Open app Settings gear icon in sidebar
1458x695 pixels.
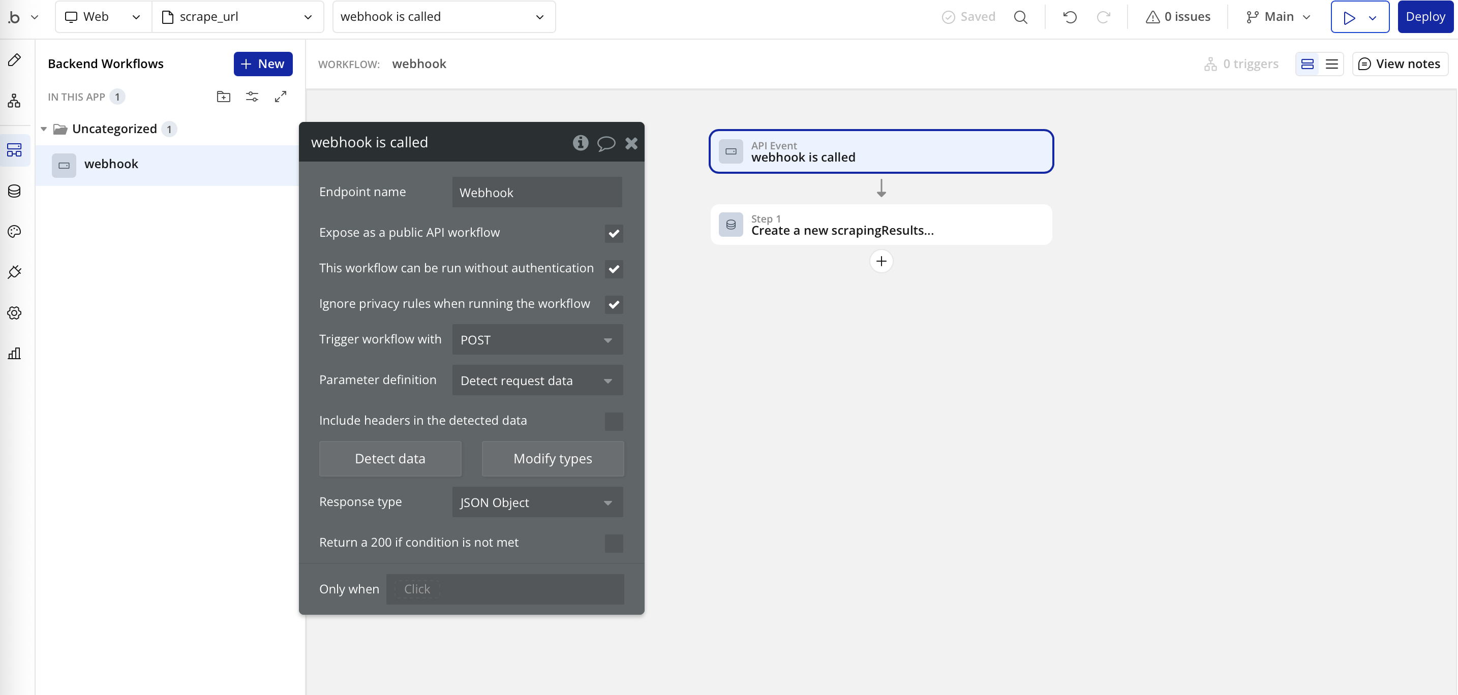pyautogui.click(x=14, y=313)
